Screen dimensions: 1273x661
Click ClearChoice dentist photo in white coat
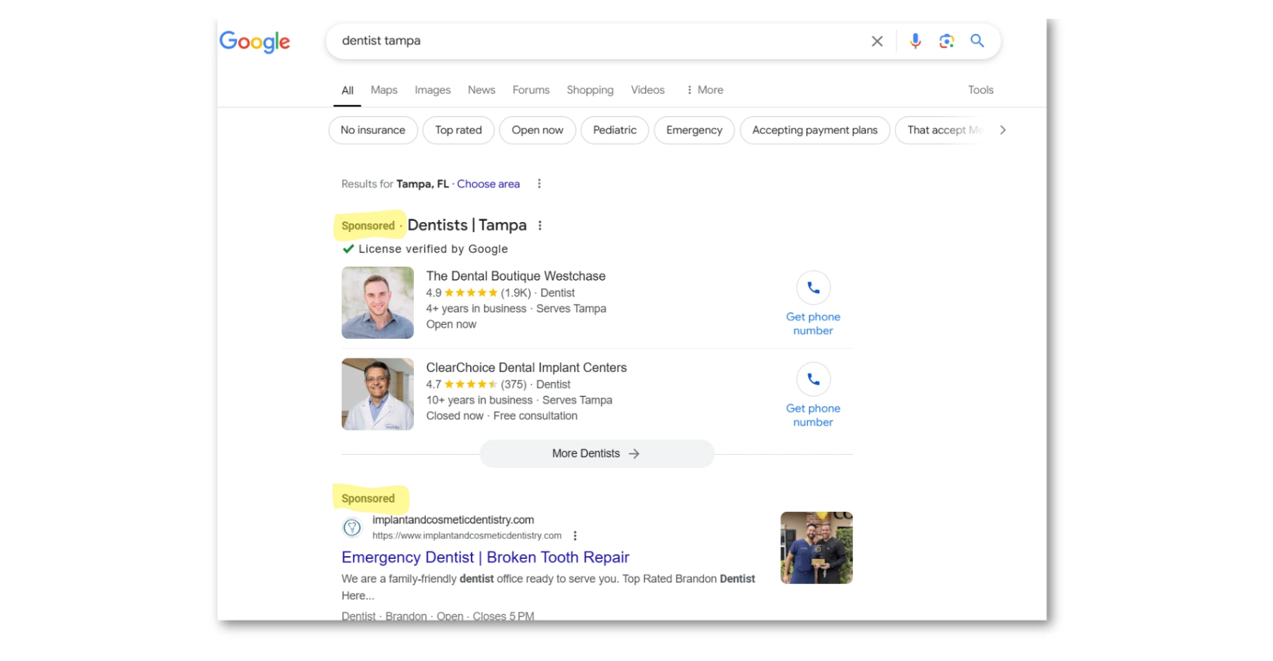point(378,394)
